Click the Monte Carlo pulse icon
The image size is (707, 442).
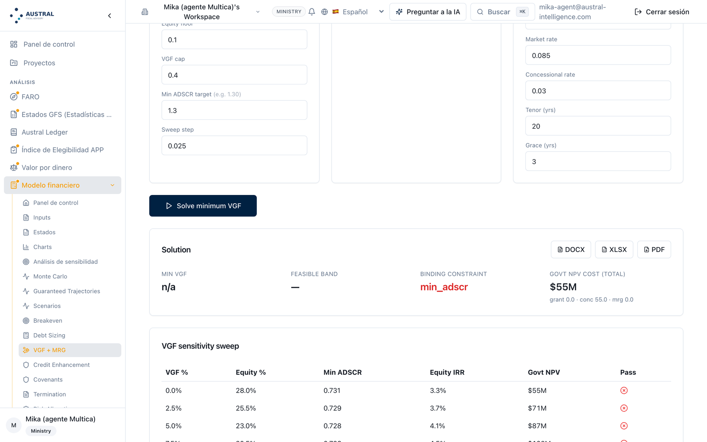pos(26,276)
